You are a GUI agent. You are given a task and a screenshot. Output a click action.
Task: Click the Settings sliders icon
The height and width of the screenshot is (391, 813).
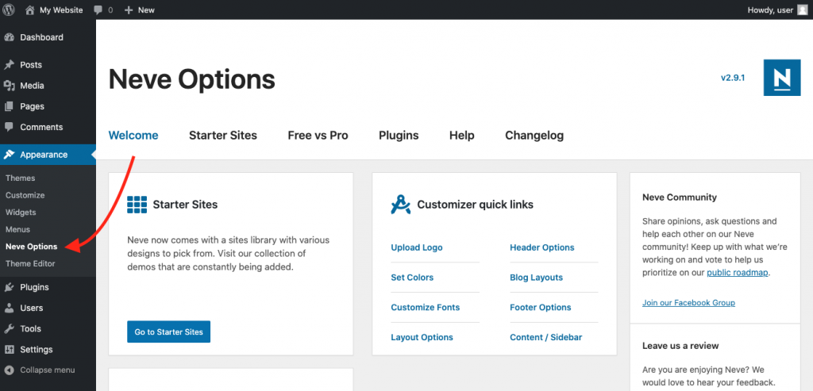(x=9, y=349)
